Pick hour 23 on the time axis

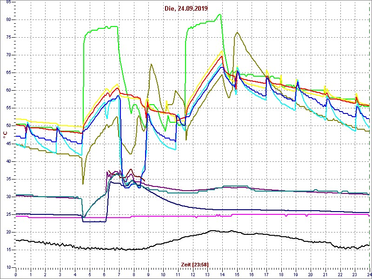[355, 274]
